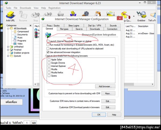This screenshot has height=130, width=161.
Task: Click the Last Try column header
Action: tap(131, 26)
